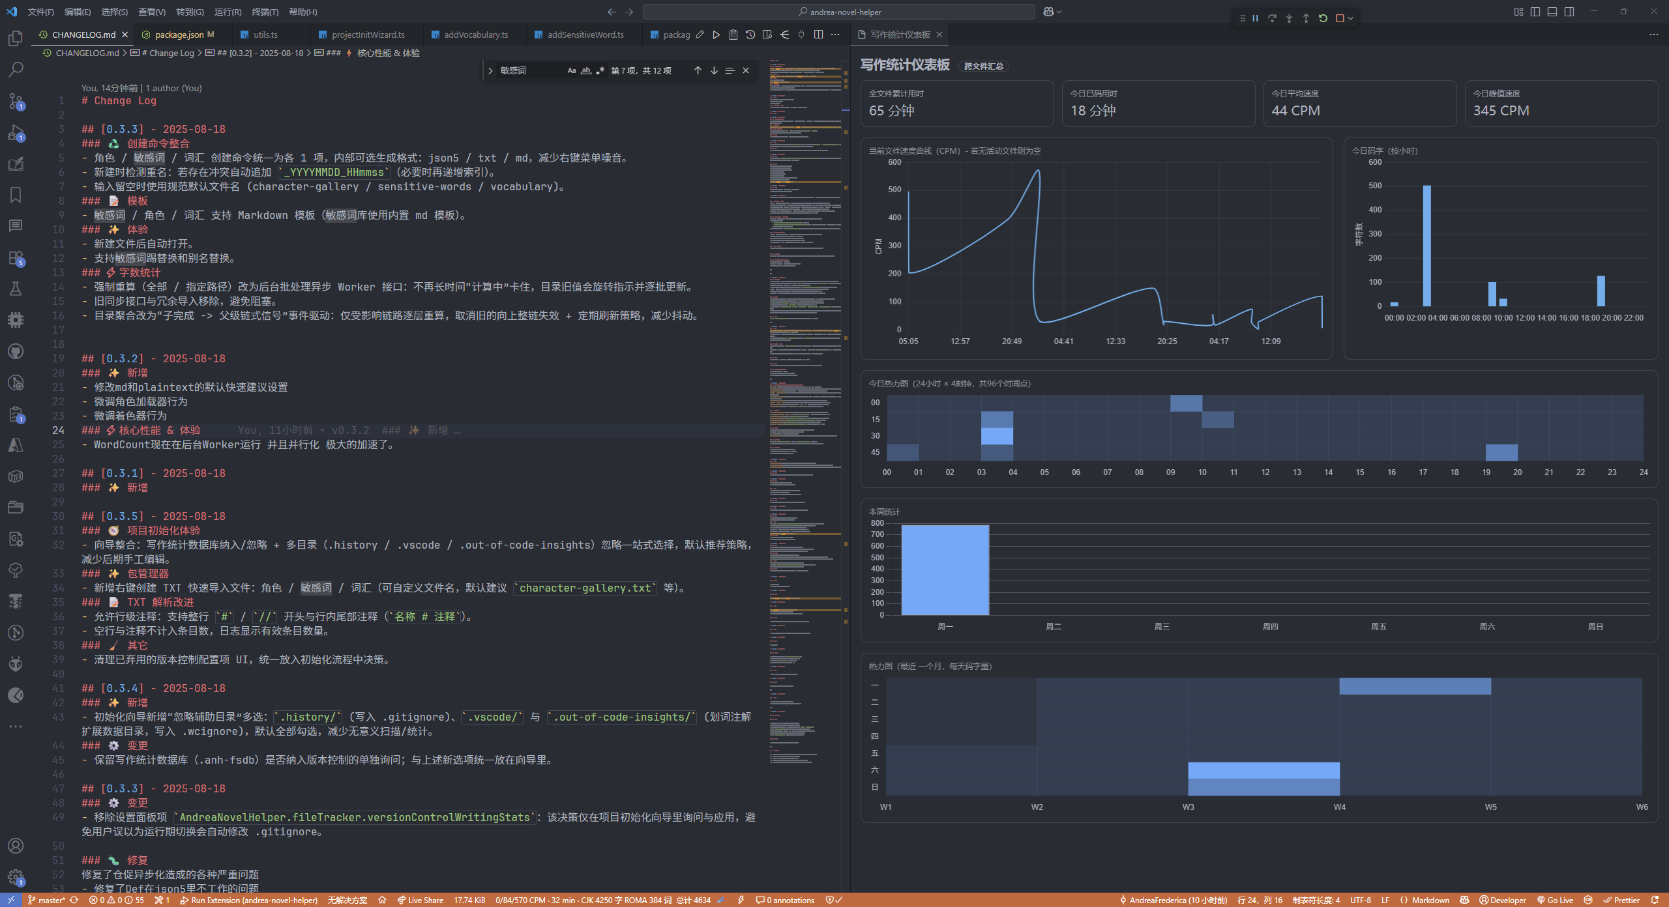The height and width of the screenshot is (907, 1669).
Task: Click the Go Live status bar button
Action: (x=1556, y=900)
